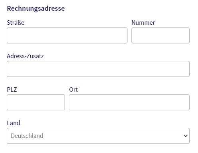Focus the postal code box beside Ort

pos(36,102)
